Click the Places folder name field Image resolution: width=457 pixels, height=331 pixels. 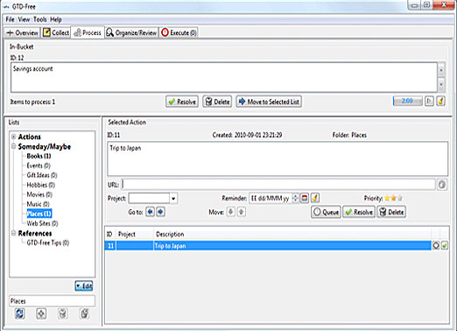coord(52,301)
